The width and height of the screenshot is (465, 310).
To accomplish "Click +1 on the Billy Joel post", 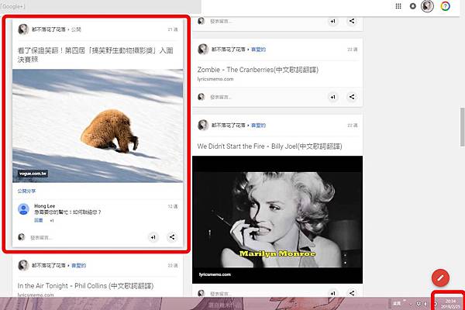I will [x=332, y=293].
